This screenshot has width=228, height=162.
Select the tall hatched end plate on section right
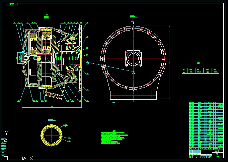pyautogui.click(x=80, y=58)
